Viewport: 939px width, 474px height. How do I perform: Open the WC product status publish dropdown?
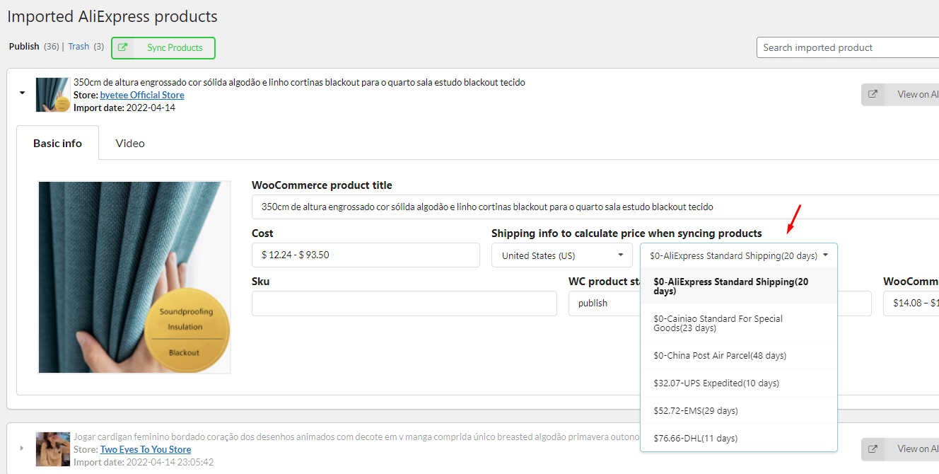click(x=605, y=303)
